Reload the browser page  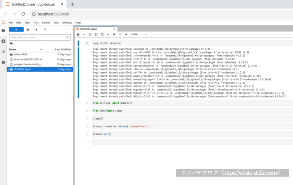[23, 14]
